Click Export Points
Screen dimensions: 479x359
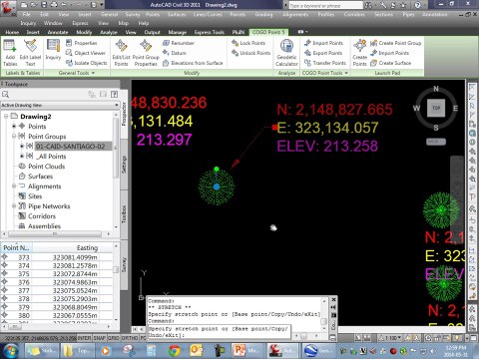[323, 53]
